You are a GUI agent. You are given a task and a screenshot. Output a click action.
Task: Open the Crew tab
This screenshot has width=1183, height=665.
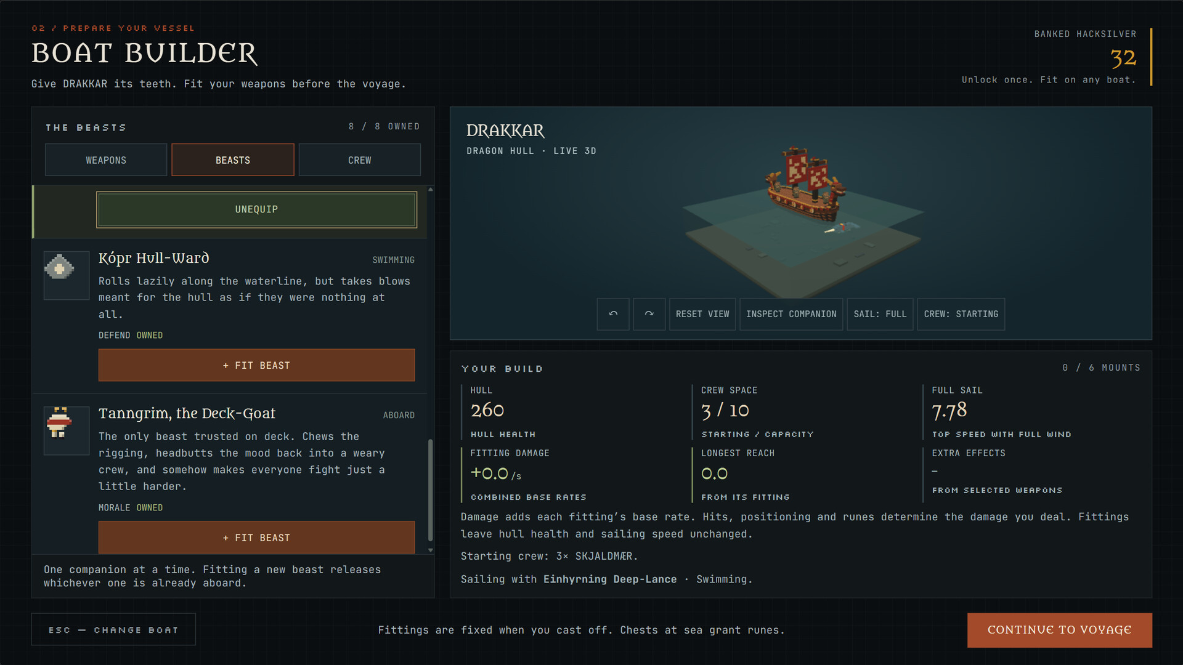[360, 160]
